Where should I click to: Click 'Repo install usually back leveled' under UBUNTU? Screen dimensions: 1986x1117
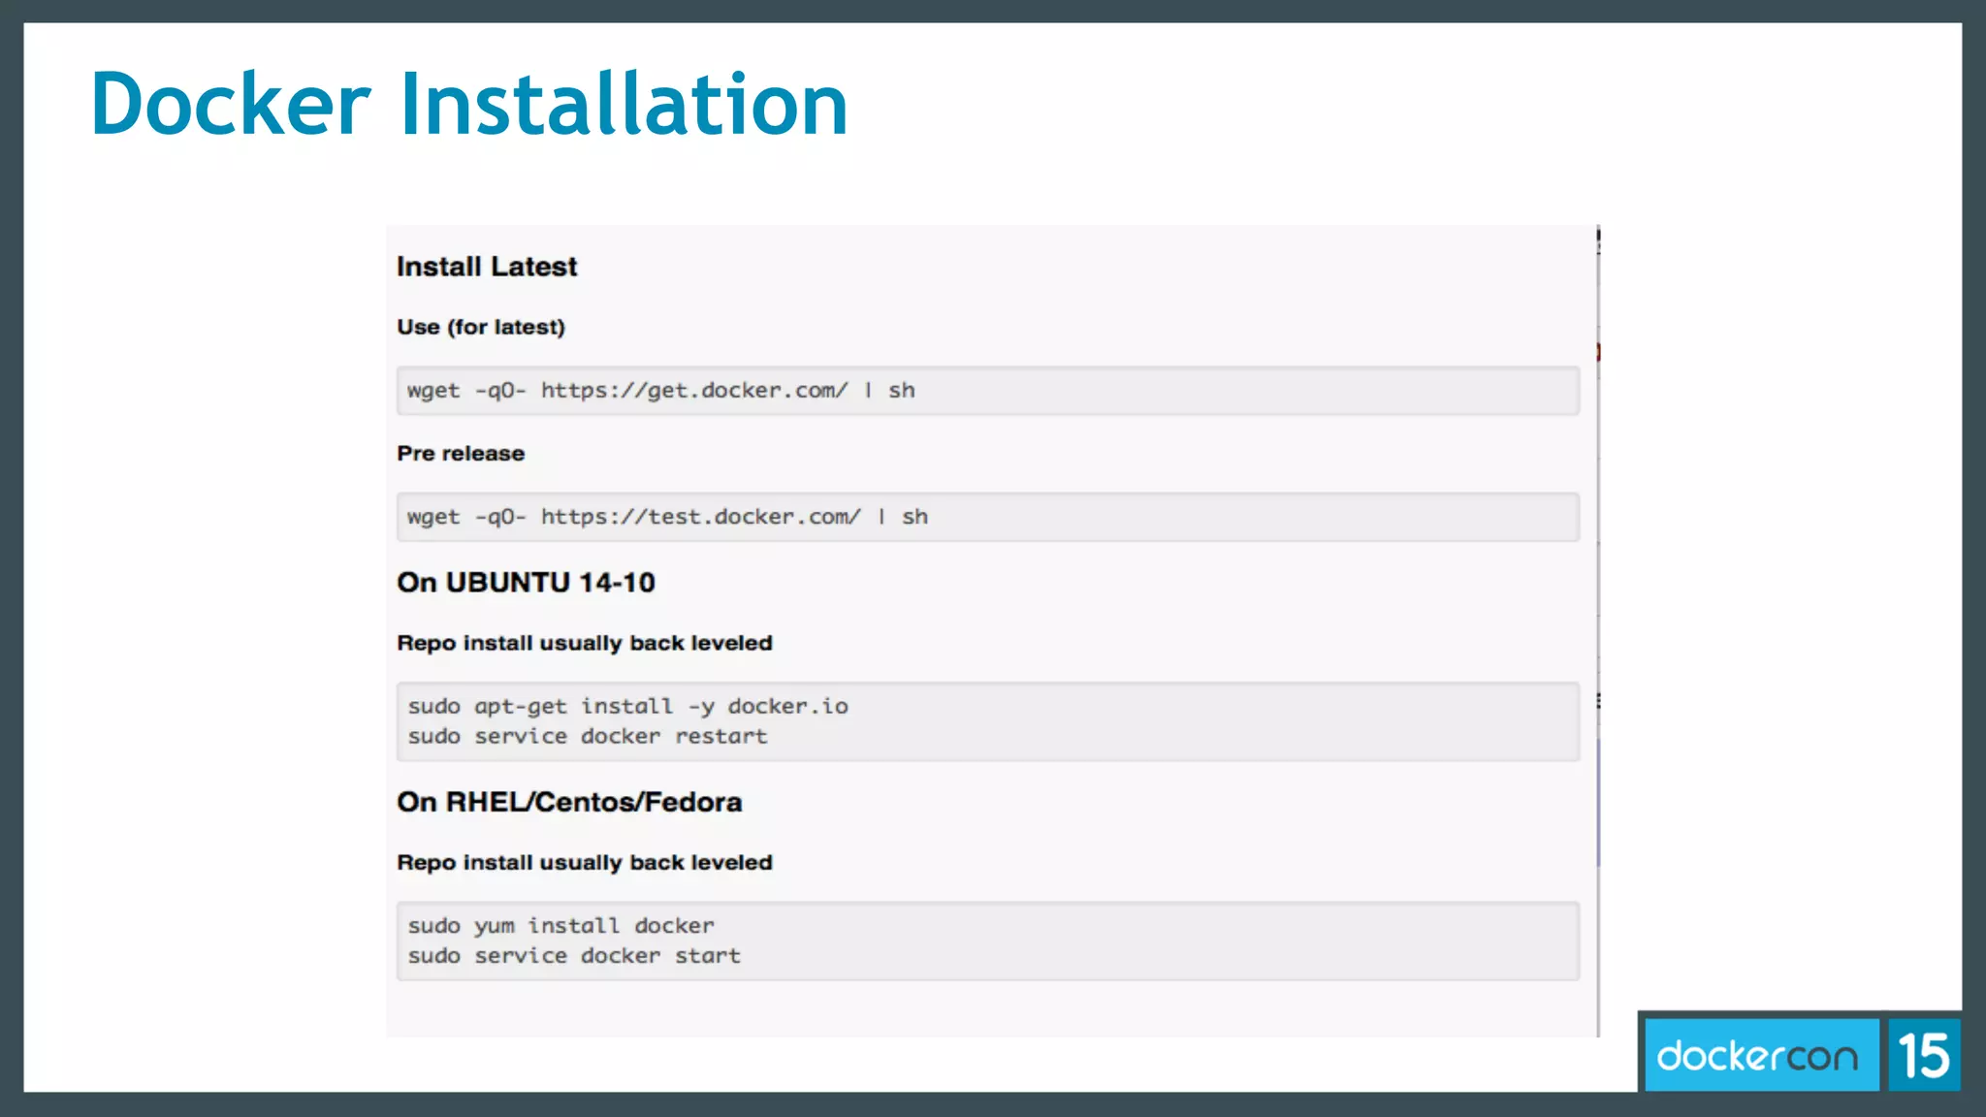click(x=585, y=643)
